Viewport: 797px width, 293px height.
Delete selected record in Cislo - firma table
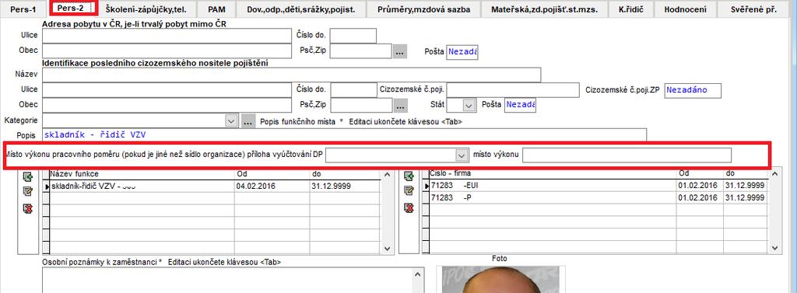pyautogui.click(x=409, y=208)
